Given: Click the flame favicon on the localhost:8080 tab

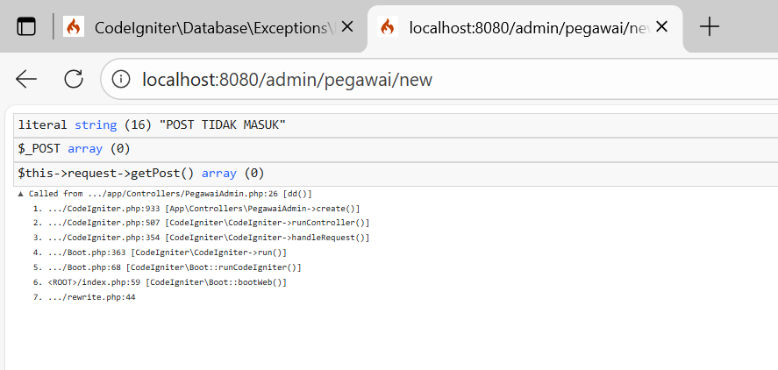Looking at the screenshot, I should click(x=388, y=27).
